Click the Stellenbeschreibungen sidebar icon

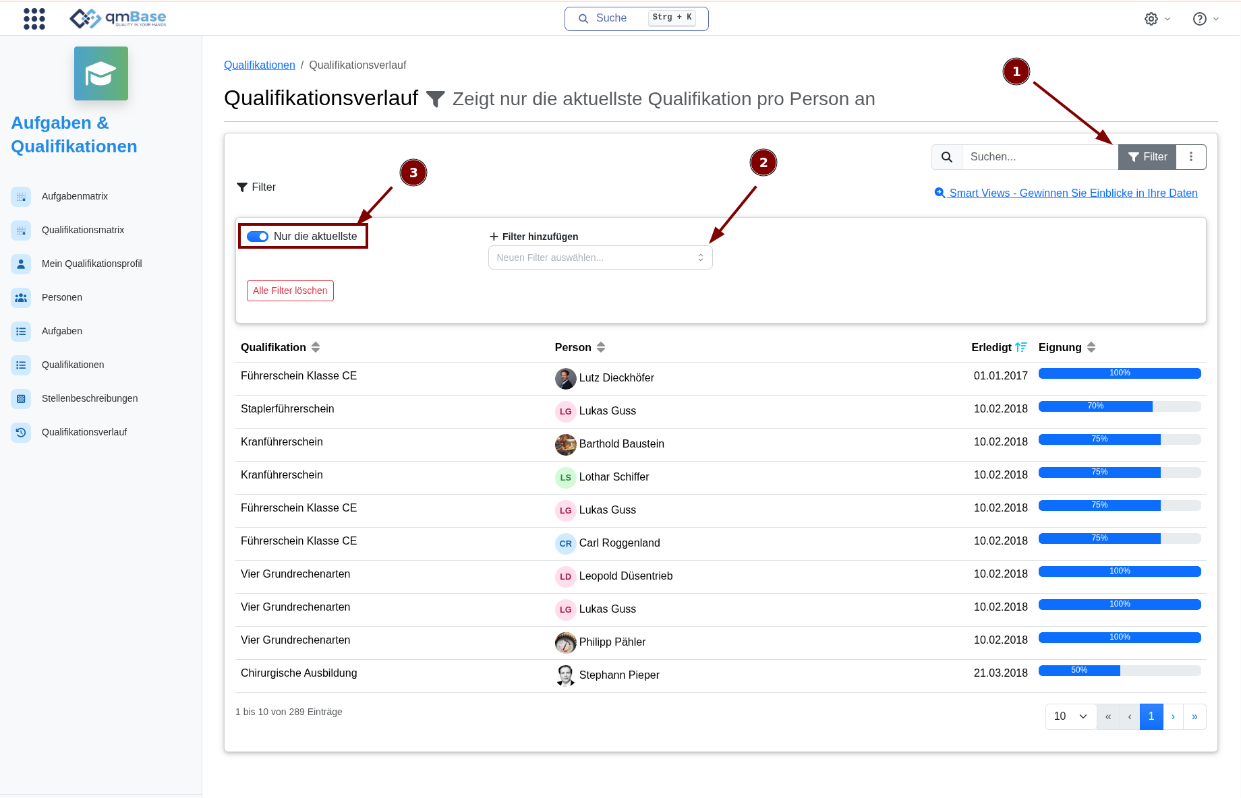(21, 399)
